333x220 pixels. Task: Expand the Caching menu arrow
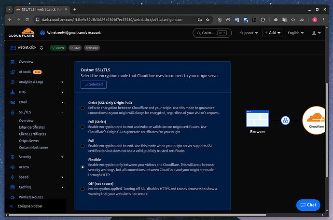tap(62, 187)
